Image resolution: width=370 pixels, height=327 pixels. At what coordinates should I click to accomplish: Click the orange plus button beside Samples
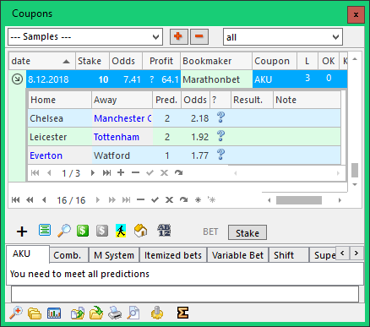pos(179,36)
